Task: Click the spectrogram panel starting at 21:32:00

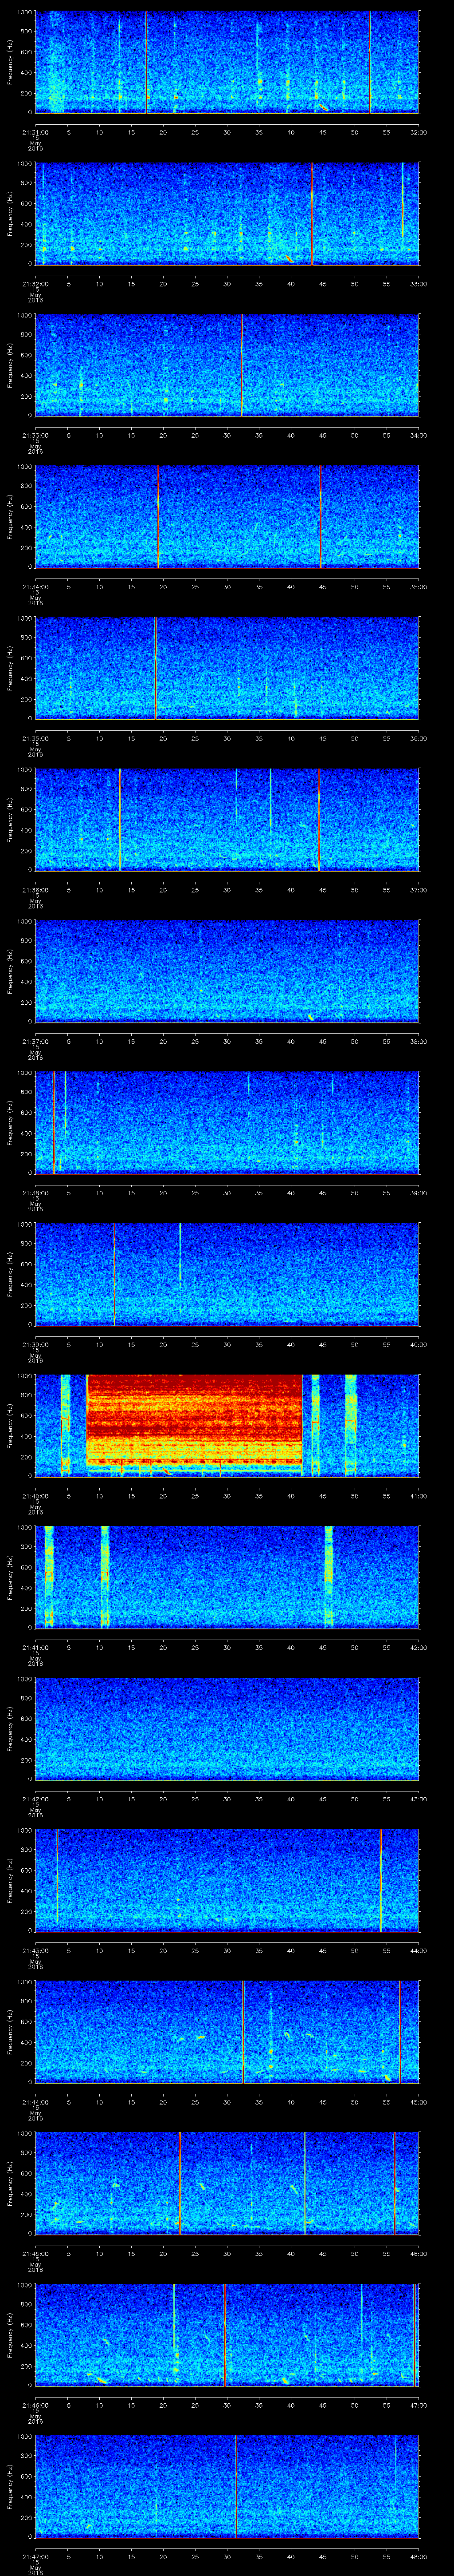Action: [227, 213]
